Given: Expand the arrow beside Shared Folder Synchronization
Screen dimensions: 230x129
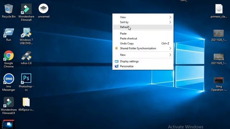Looking at the screenshot, I should [170, 48].
